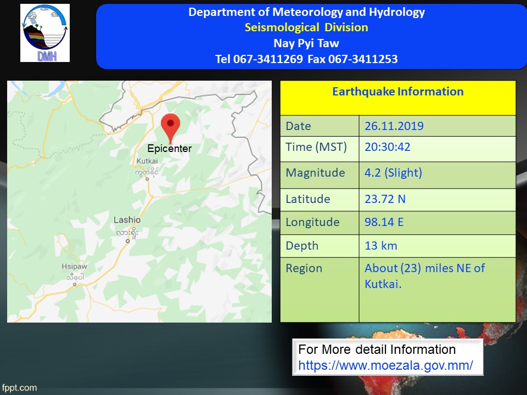Click the Kutkai town marker dot

[x=147, y=179]
